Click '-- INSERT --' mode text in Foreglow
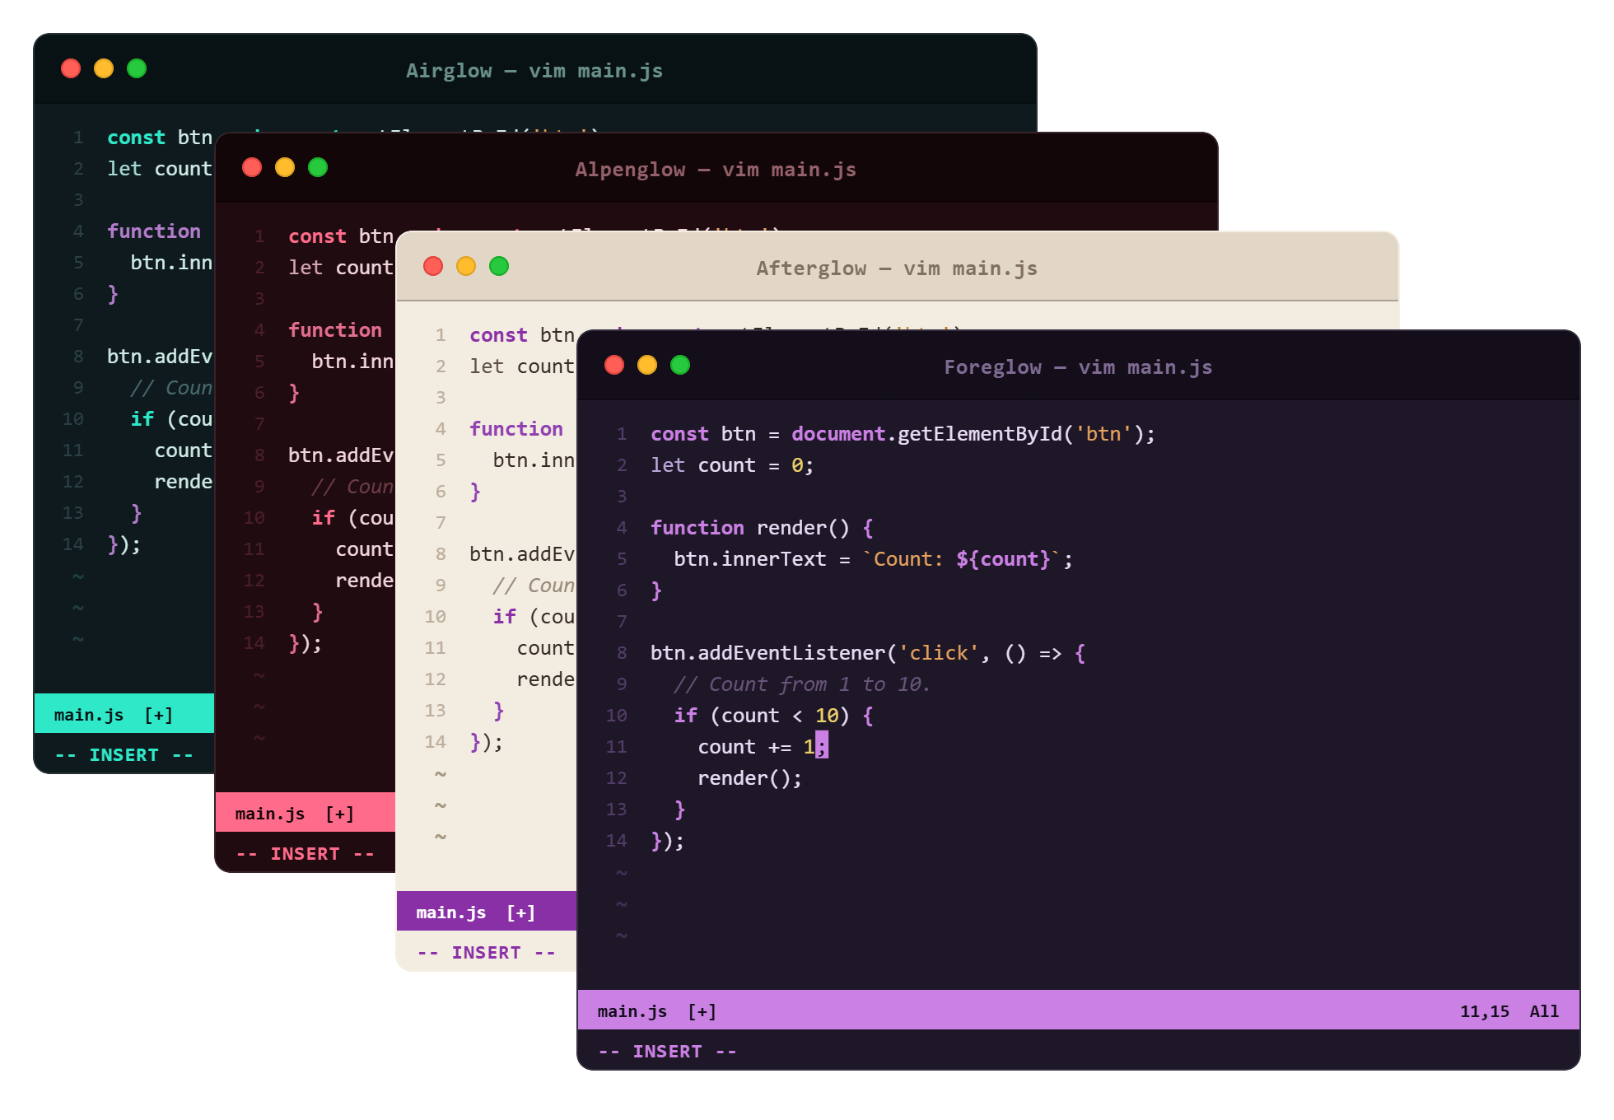Image resolution: width=1614 pixels, height=1120 pixels. pyautogui.click(x=668, y=1052)
